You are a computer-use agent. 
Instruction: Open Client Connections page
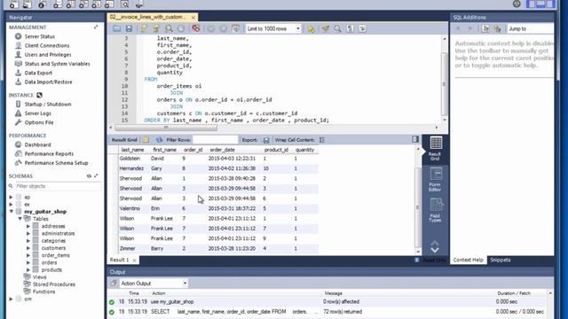click(47, 45)
